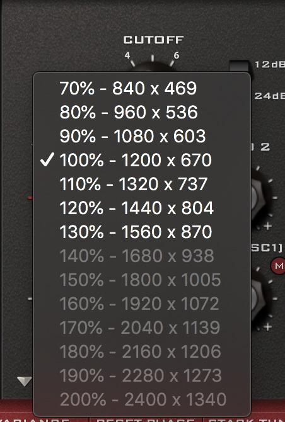Select 90% - 1080 x 603 window size
The width and height of the screenshot is (285, 422).
pos(142,136)
